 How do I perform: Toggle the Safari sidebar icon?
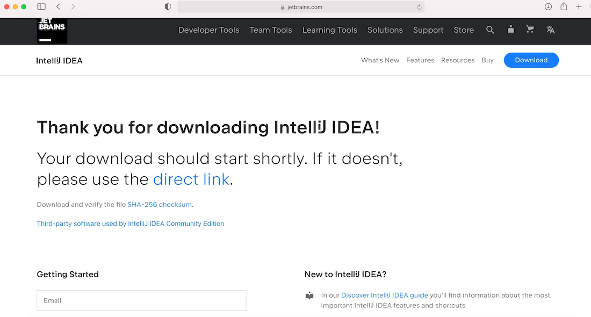(x=41, y=7)
